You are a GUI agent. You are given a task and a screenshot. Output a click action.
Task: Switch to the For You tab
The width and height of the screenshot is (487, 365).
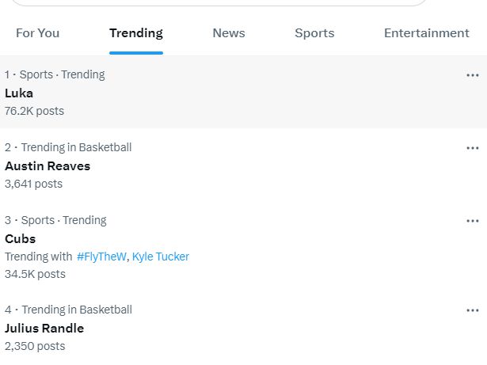38,33
